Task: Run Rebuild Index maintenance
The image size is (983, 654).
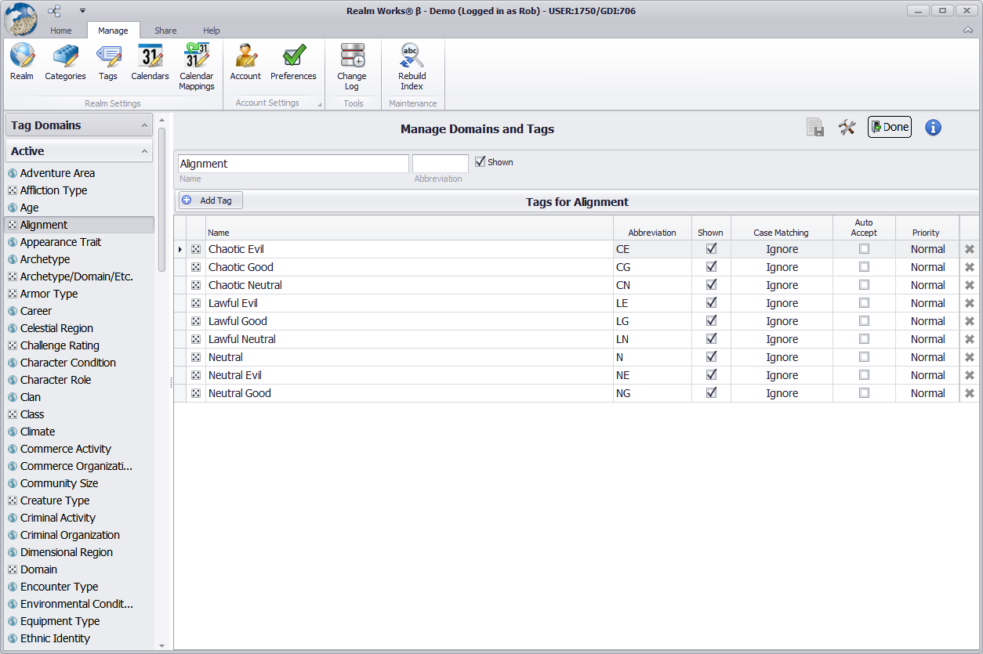Action: tap(412, 67)
